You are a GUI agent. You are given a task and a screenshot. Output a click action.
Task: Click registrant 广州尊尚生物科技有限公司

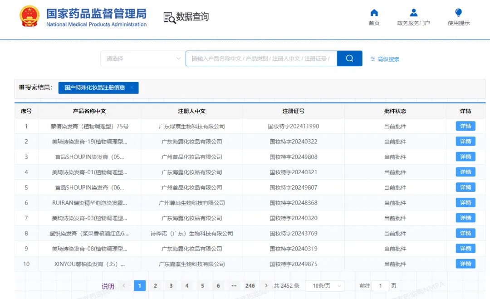[191, 203]
